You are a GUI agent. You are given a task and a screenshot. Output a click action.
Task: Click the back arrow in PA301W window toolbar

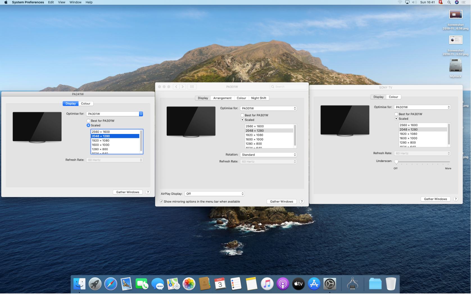[x=176, y=87]
